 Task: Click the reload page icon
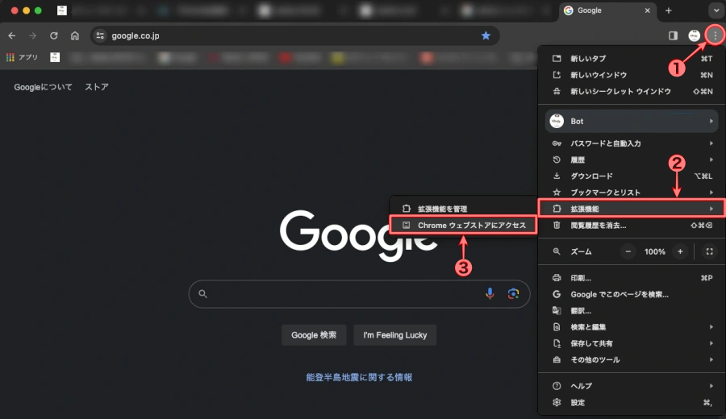[54, 35]
